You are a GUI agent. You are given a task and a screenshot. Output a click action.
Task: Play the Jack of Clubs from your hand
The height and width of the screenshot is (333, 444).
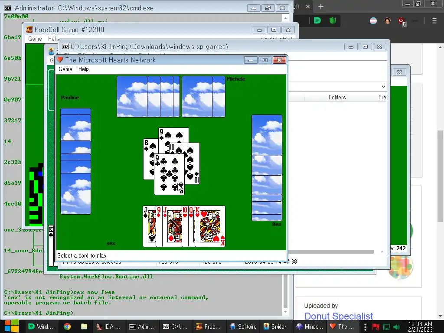click(x=149, y=226)
